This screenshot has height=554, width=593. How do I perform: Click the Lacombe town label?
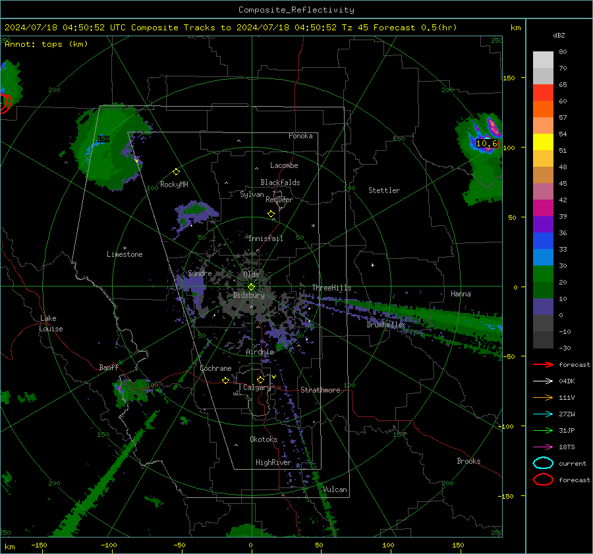tap(284, 165)
